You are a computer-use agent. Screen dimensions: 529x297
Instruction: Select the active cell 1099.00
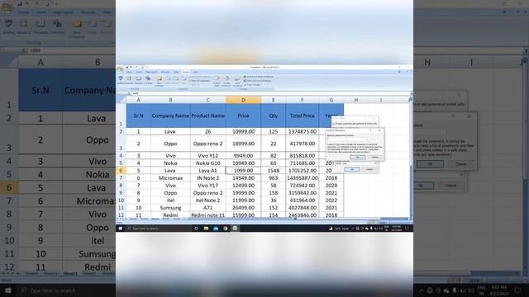click(x=243, y=171)
